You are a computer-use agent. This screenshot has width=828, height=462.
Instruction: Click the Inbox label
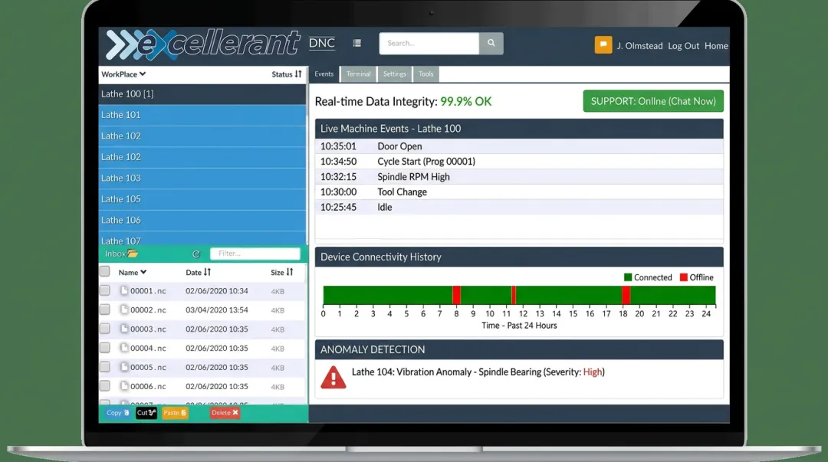click(x=114, y=254)
